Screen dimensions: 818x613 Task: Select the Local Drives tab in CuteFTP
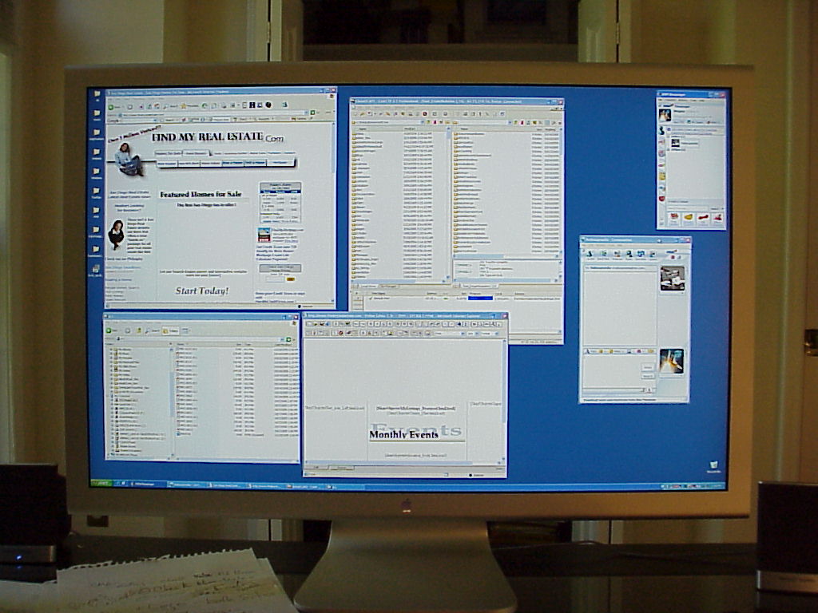pos(369,287)
